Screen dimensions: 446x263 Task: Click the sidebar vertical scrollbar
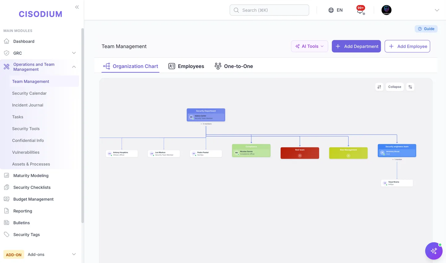click(82, 125)
